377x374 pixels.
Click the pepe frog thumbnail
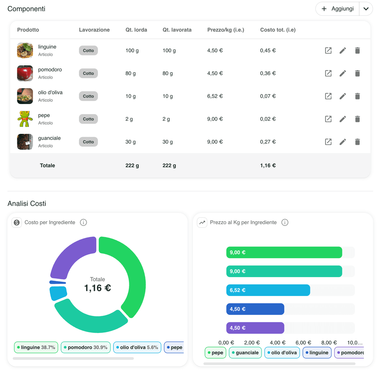click(25, 119)
